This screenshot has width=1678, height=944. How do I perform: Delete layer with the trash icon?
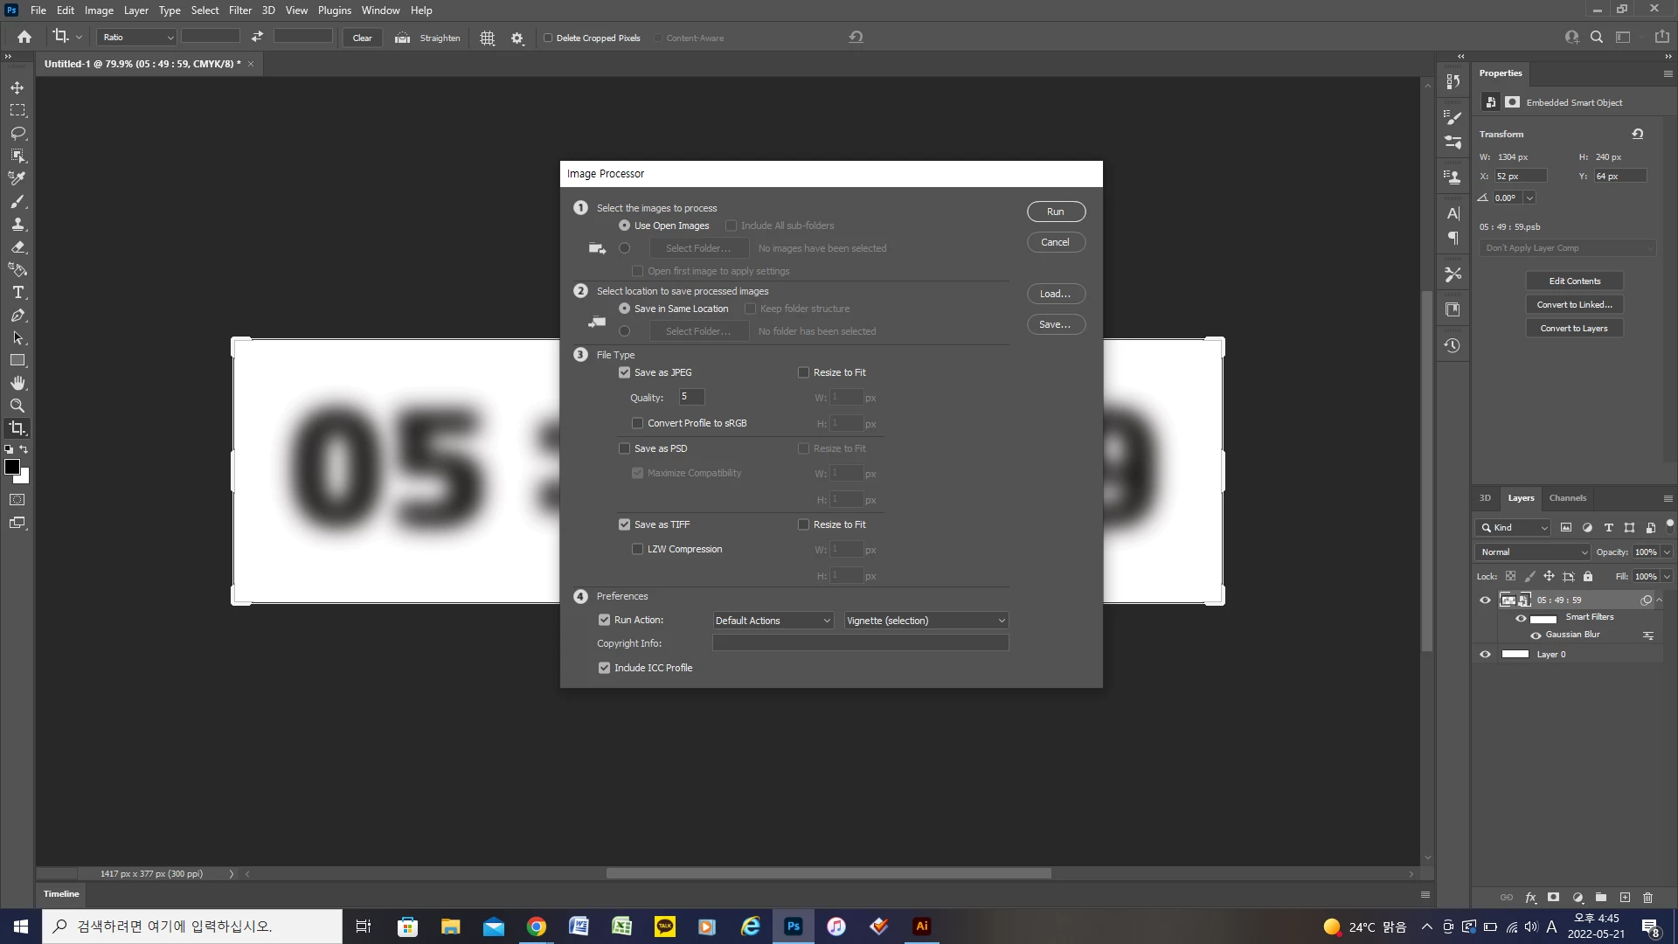coord(1647,897)
